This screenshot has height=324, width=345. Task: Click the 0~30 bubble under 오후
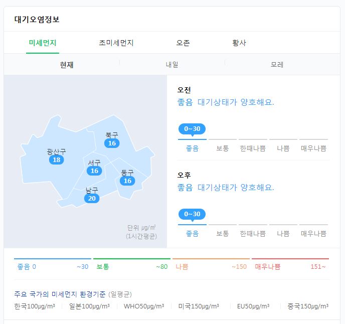(192, 214)
